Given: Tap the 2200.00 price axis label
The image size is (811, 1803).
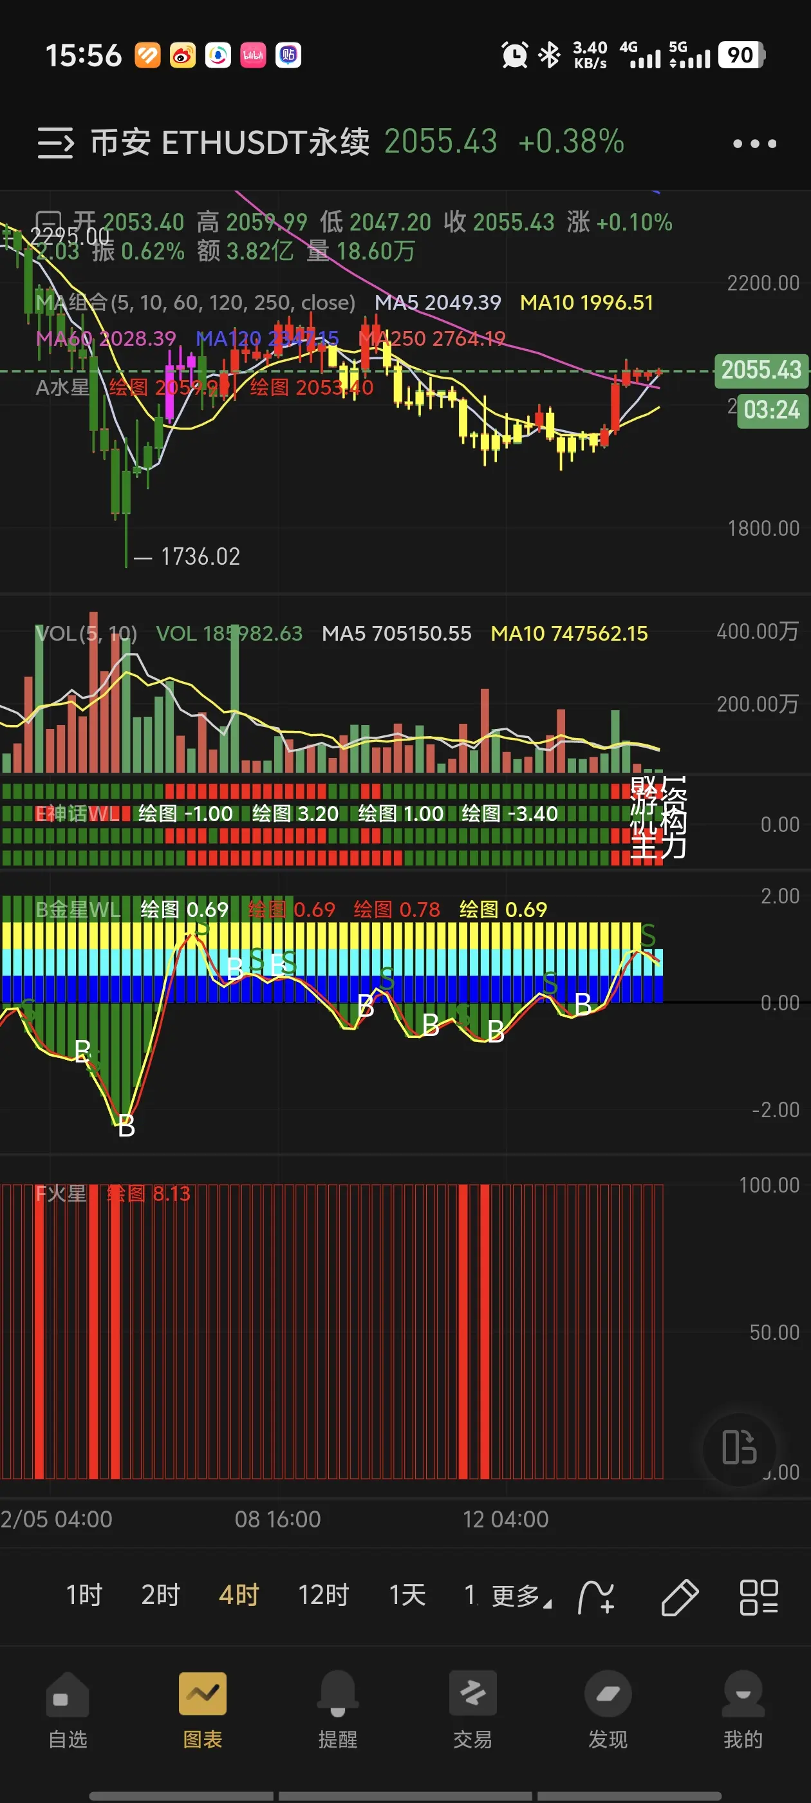Looking at the screenshot, I should click(x=763, y=283).
